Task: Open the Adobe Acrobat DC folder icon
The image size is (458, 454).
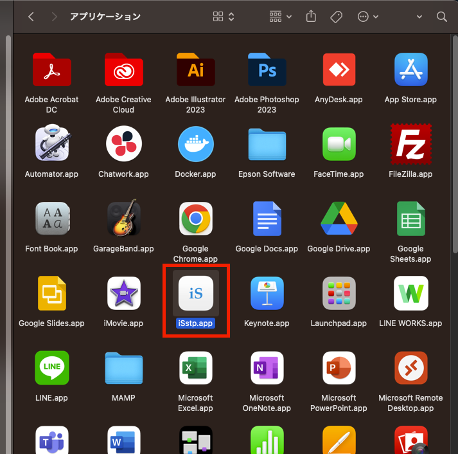Action: coord(51,69)
